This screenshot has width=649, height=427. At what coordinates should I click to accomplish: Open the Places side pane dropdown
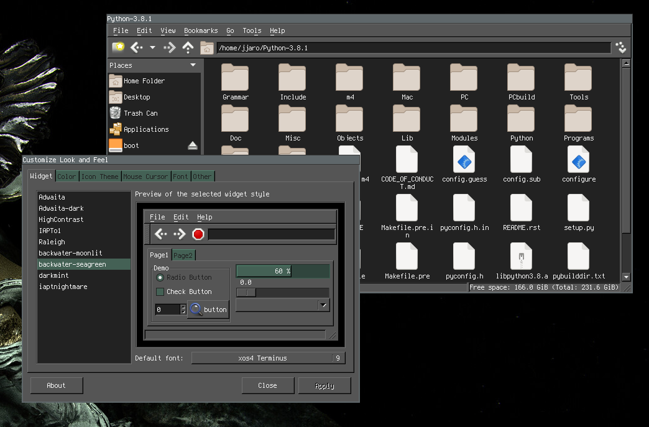pos(193,65)
